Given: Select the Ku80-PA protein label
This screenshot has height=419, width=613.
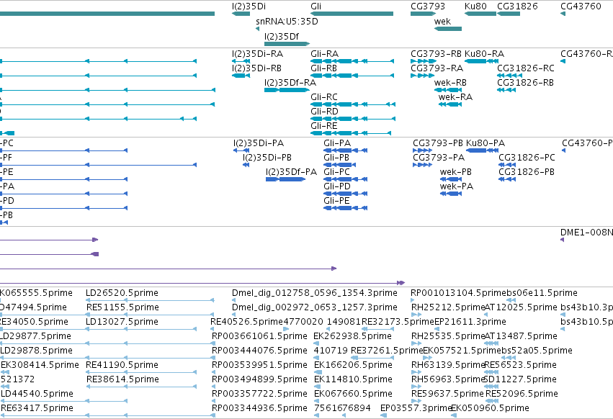Looking at the screenshot, I should click(486, 143).
